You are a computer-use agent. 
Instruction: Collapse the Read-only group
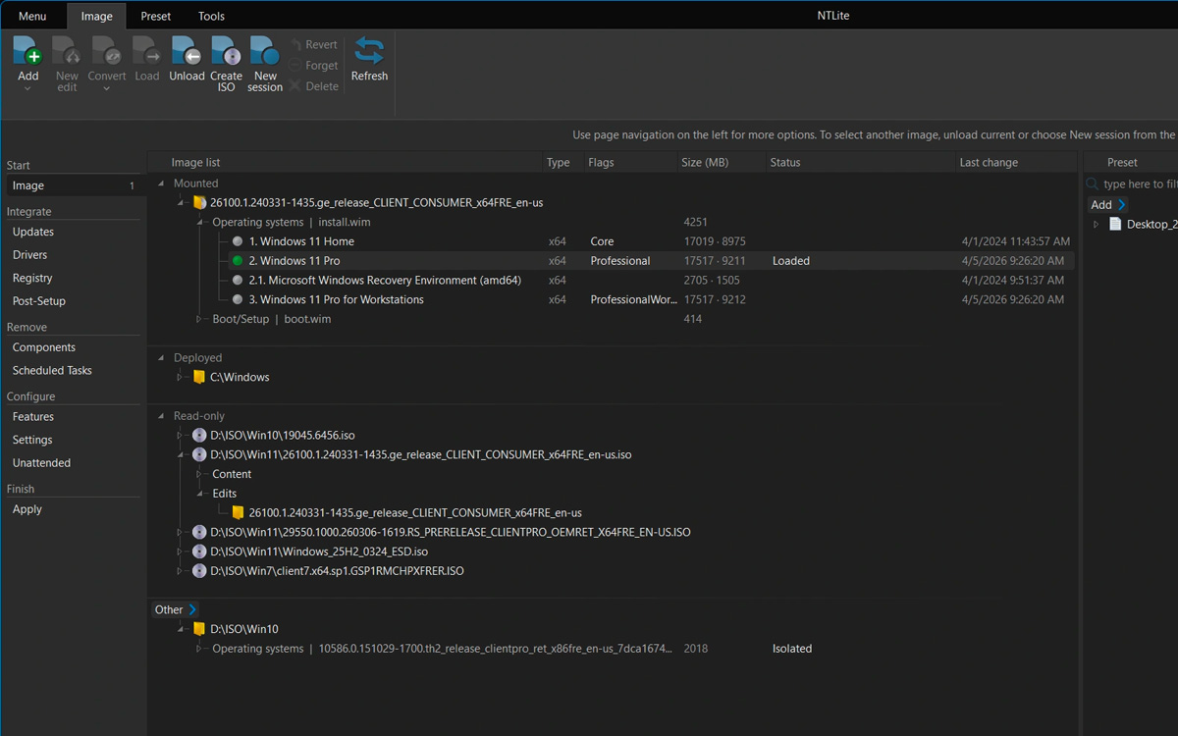point(162,416)
